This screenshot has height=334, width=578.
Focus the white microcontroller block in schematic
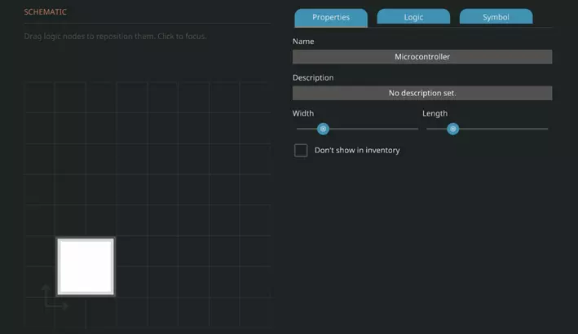coord(86,266)
